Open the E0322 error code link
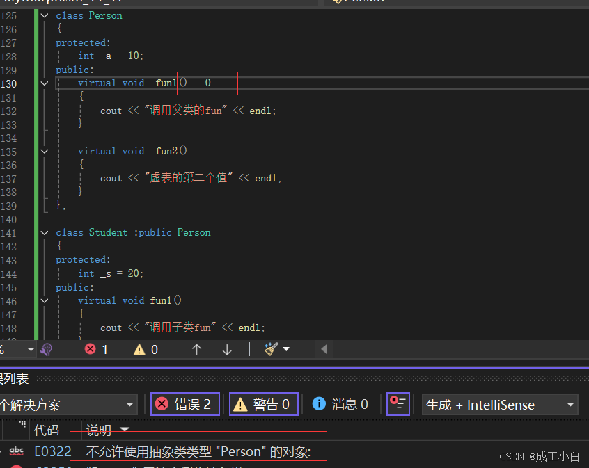589x468 pixels. pos(52,452)
